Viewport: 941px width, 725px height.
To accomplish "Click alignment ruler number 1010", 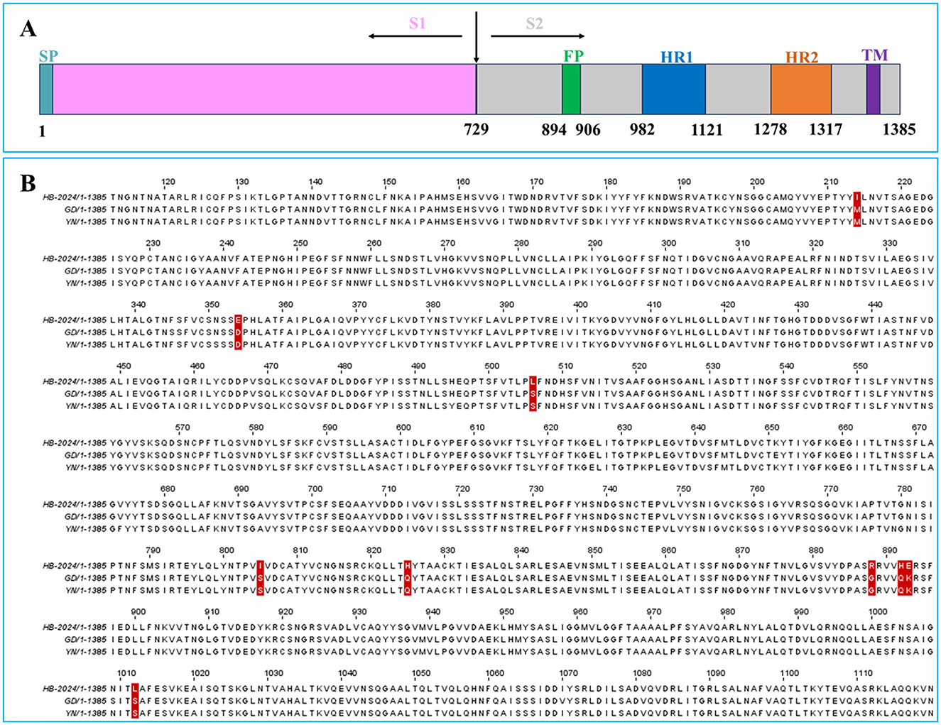I will click(x=126, y=673).
